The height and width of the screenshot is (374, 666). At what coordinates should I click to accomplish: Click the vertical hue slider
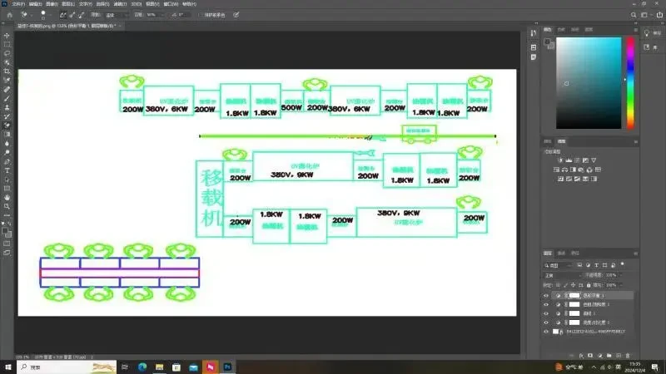tap(631, 83)
